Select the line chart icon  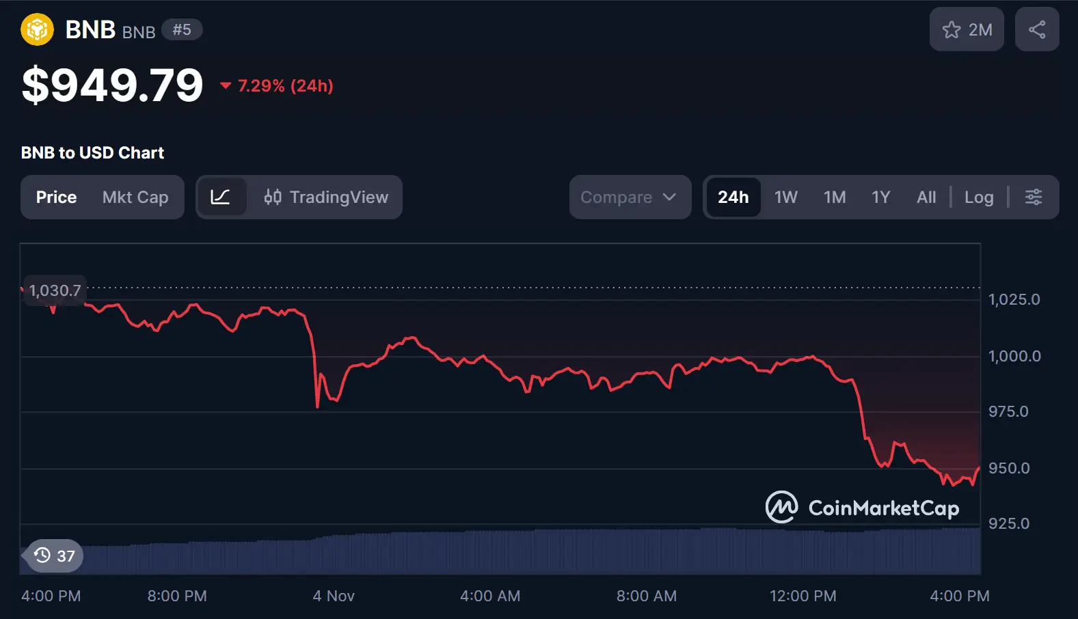point(221,197)
